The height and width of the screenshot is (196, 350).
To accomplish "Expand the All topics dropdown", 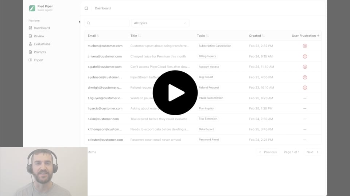I will tap(160, 23).
